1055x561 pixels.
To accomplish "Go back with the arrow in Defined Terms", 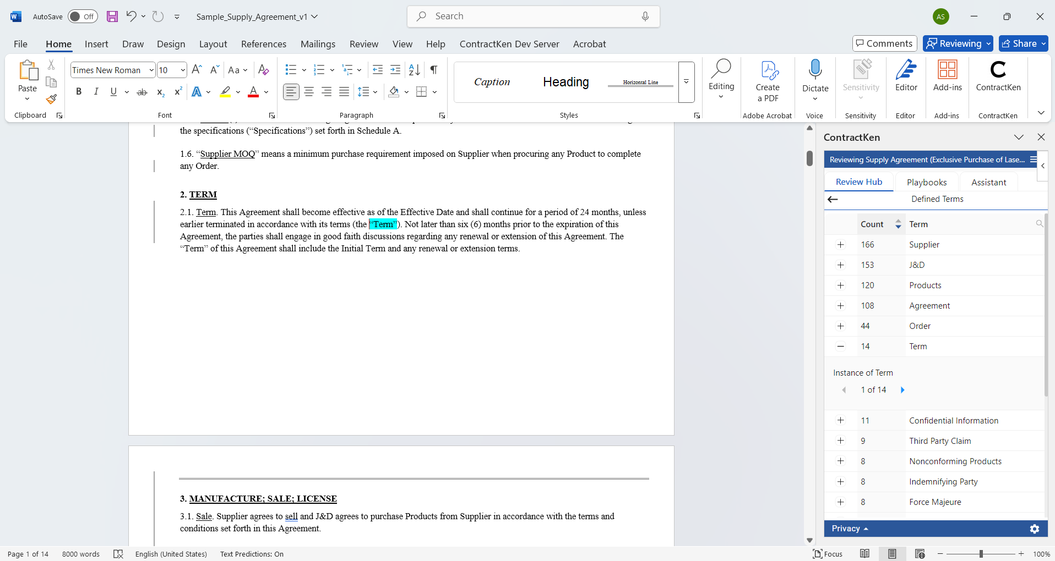I will 833,199.
